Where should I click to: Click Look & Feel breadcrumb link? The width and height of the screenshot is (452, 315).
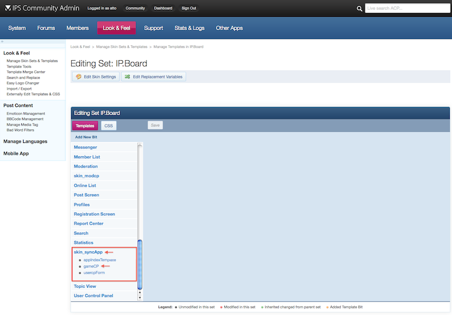tap(80, 47)
